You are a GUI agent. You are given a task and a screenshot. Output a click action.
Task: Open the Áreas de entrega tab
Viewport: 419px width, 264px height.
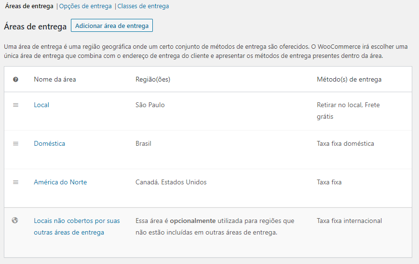29,6
